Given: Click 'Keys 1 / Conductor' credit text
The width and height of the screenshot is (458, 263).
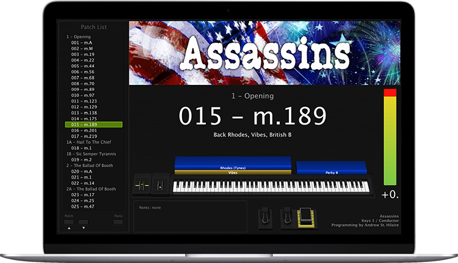Looking at the screenshot, I should (x=380, y=221).
